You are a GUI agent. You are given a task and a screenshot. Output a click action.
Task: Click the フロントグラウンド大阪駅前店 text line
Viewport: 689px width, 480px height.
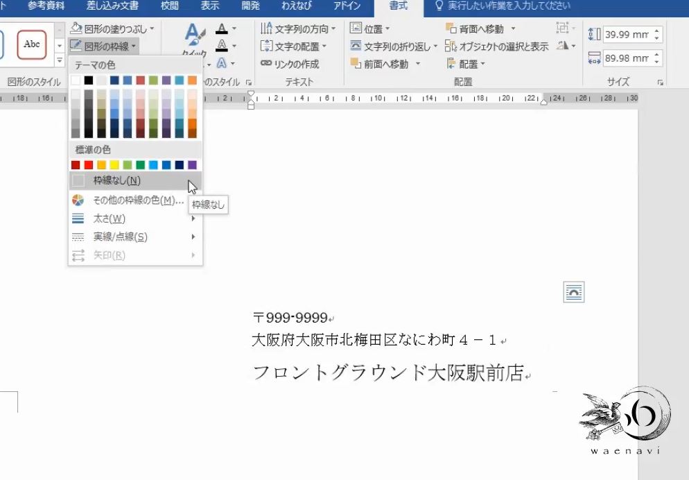tap(388, 372)
